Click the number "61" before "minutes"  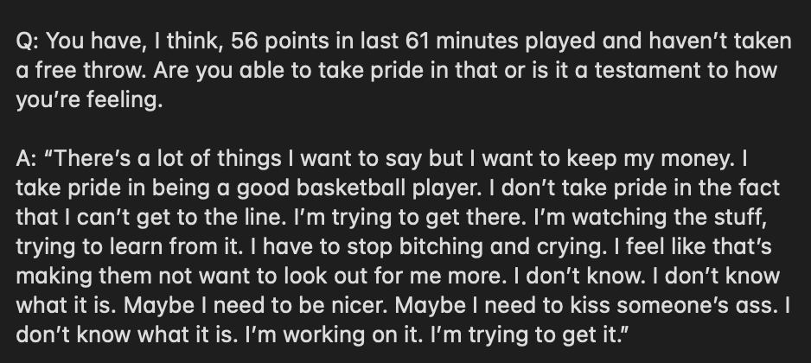(x=418, y=41)
